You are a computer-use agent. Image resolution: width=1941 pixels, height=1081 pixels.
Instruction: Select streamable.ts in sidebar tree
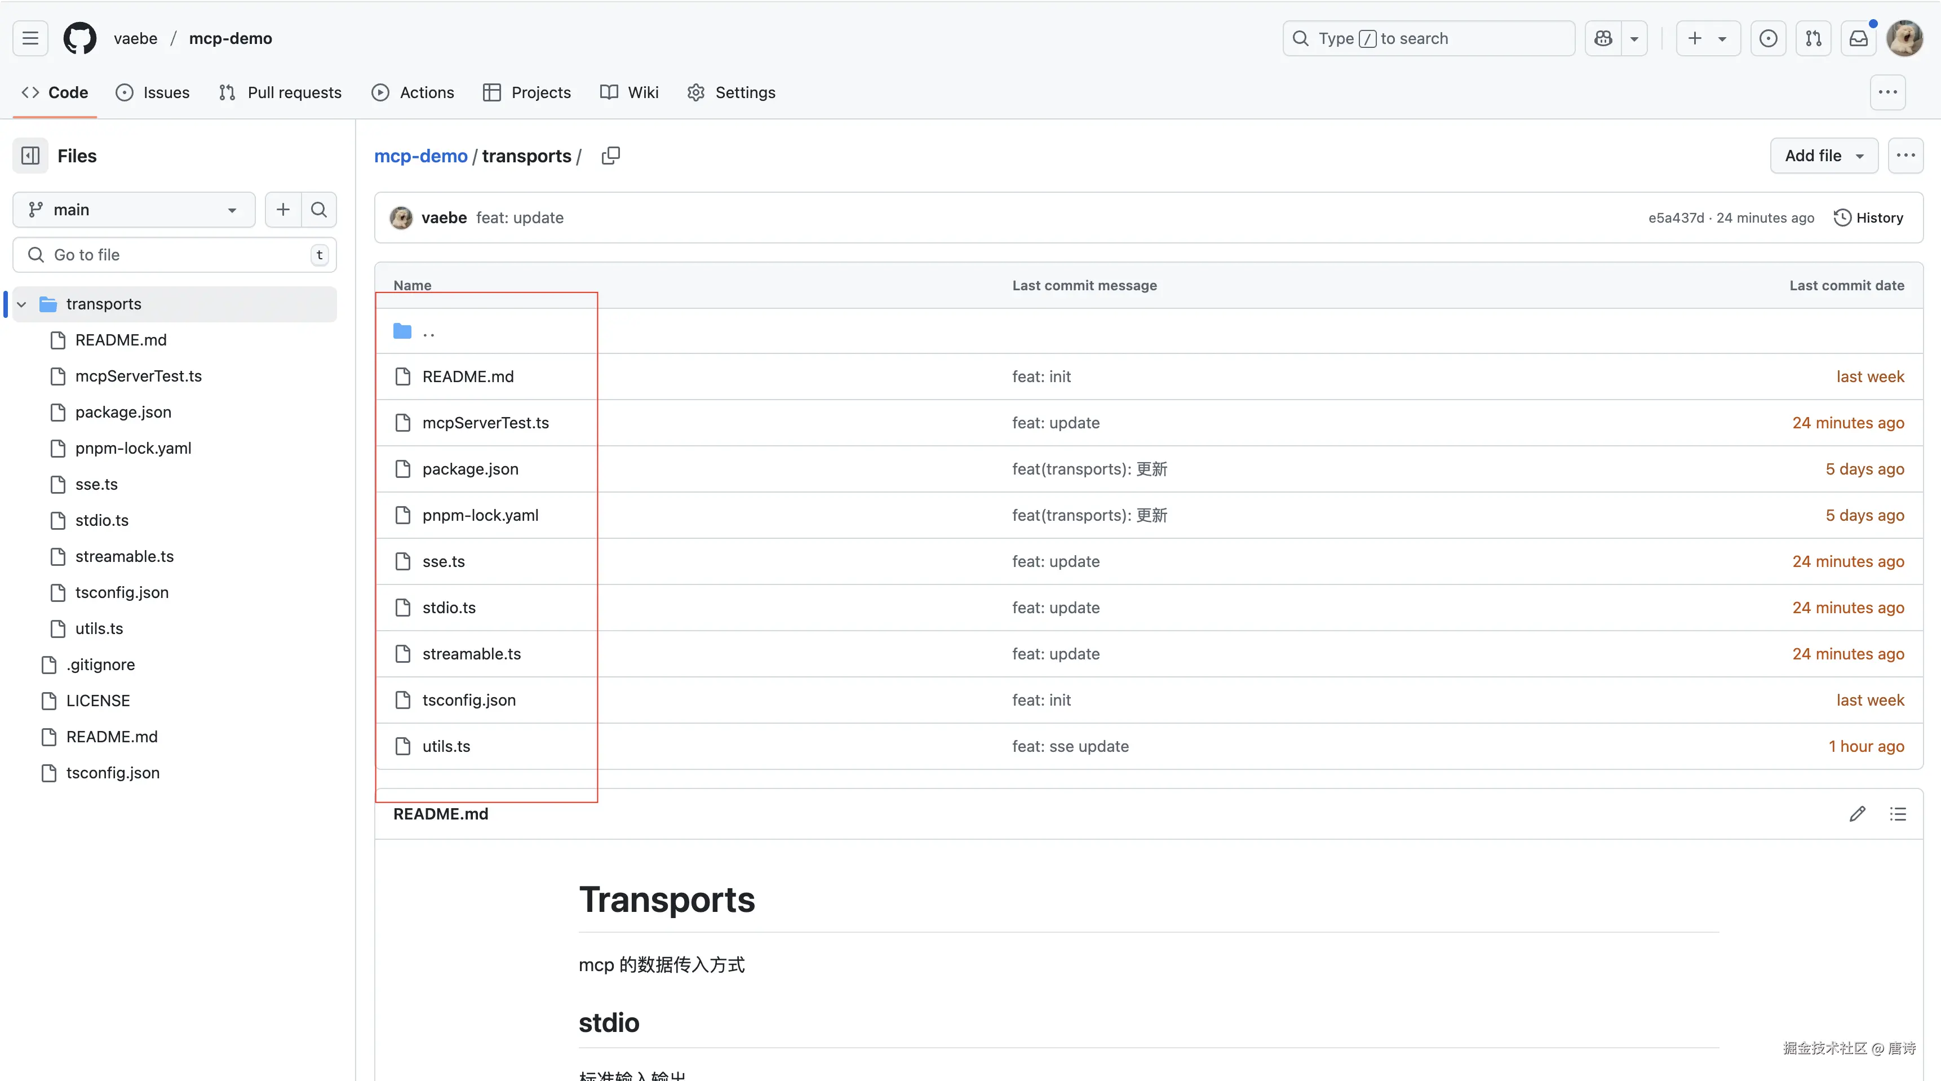point(125,557)
